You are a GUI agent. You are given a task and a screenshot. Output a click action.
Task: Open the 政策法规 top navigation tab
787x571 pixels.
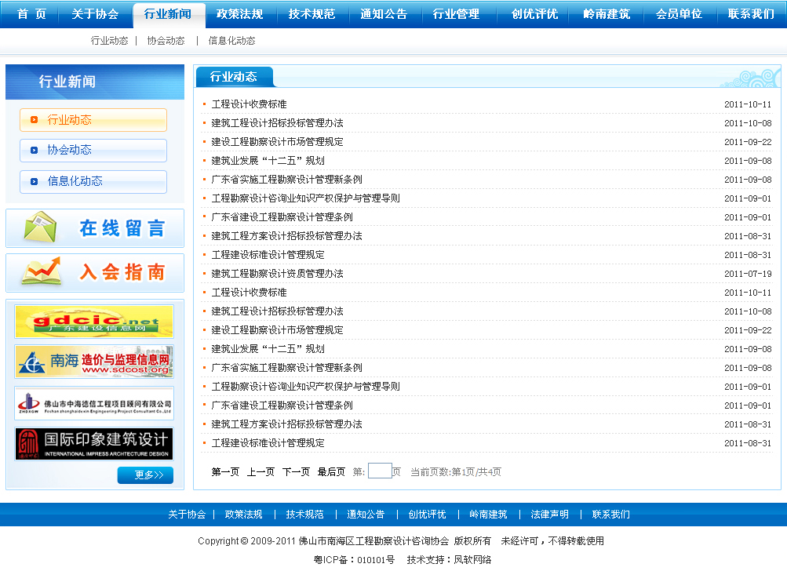coord(239,14)
